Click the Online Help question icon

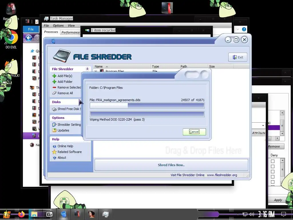tap(54, 146)
